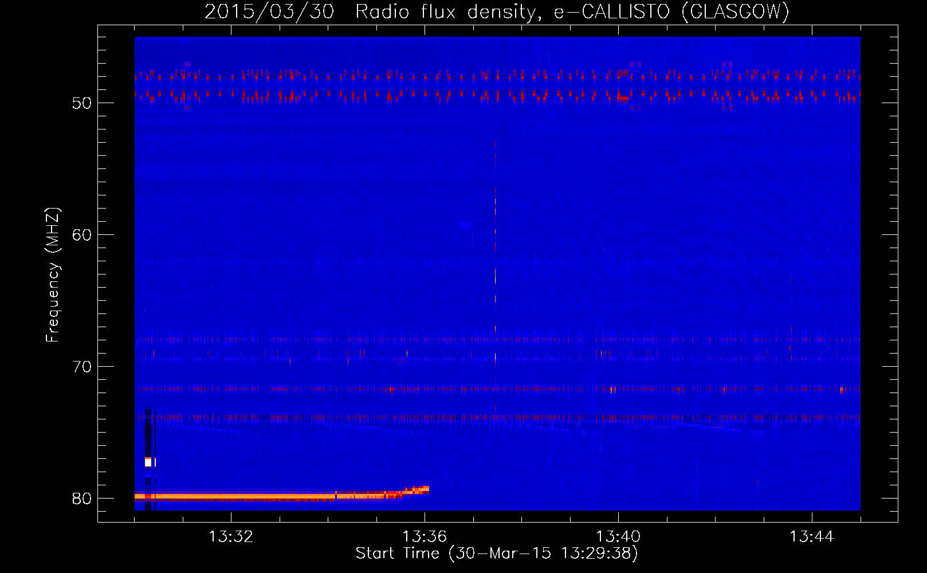Viewport: 927px width, 573px height.
Task: Click the 50 MHz frequency tick label
Action: [82, 103]
